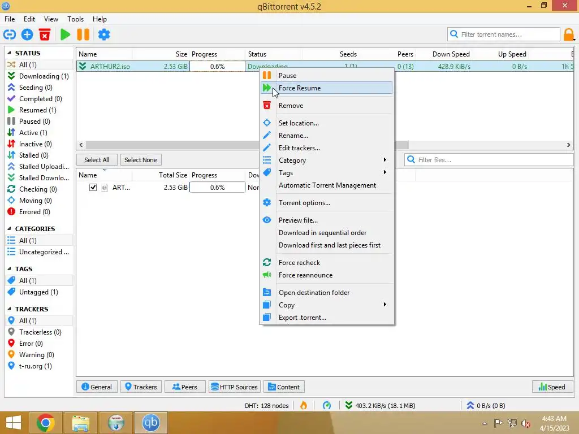Screen dimensions: 579x434
Task: Click the Filter torrent names field
Action: [x=504, y=34]
